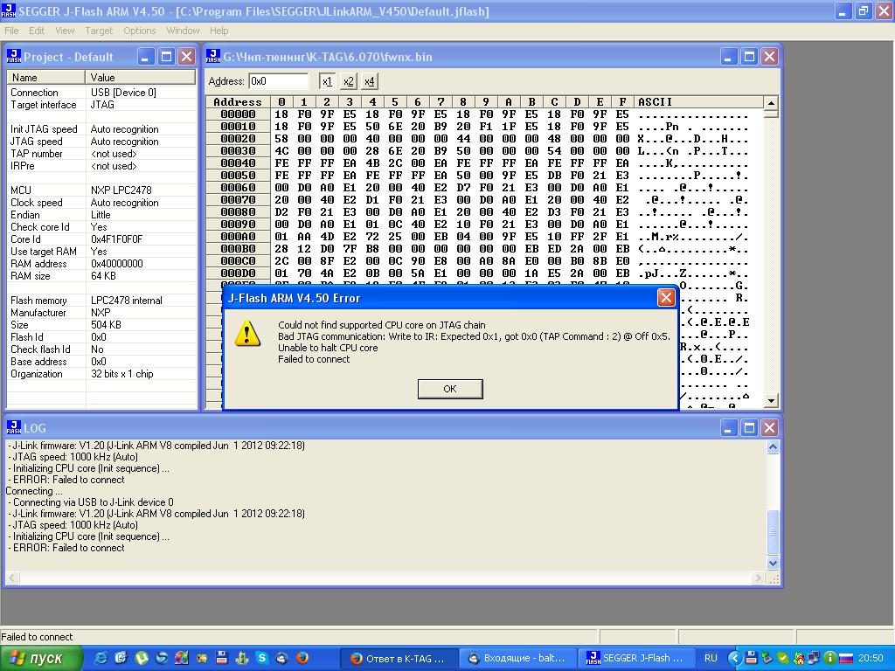895x671 pixels.
Task: Click the J-Flash icon of the Project window
Action: (x=14, y=57)
